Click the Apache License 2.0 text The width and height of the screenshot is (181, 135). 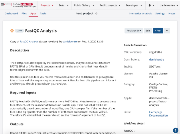(x=158, y=75)
